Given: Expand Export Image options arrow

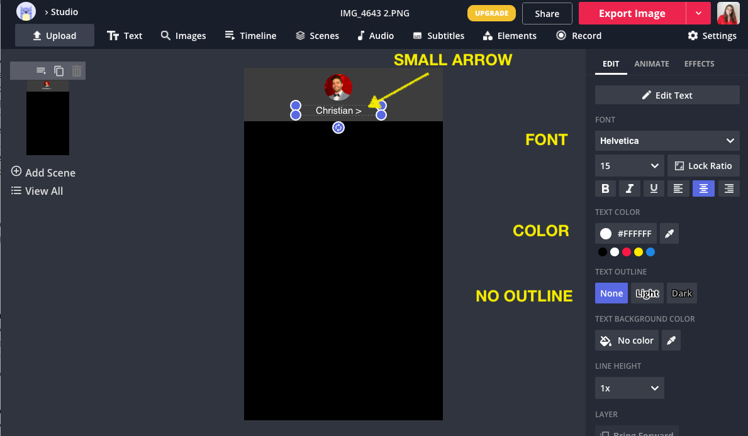Looking at the screenshot, I should (698, 13).
